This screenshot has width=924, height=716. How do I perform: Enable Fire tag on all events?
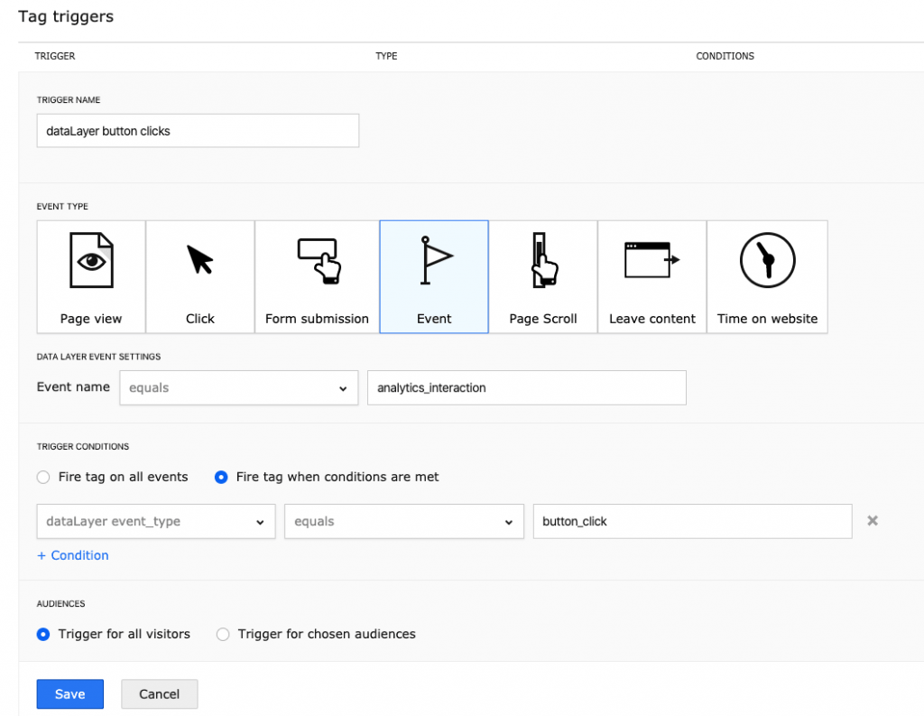(x=42, y=477)
